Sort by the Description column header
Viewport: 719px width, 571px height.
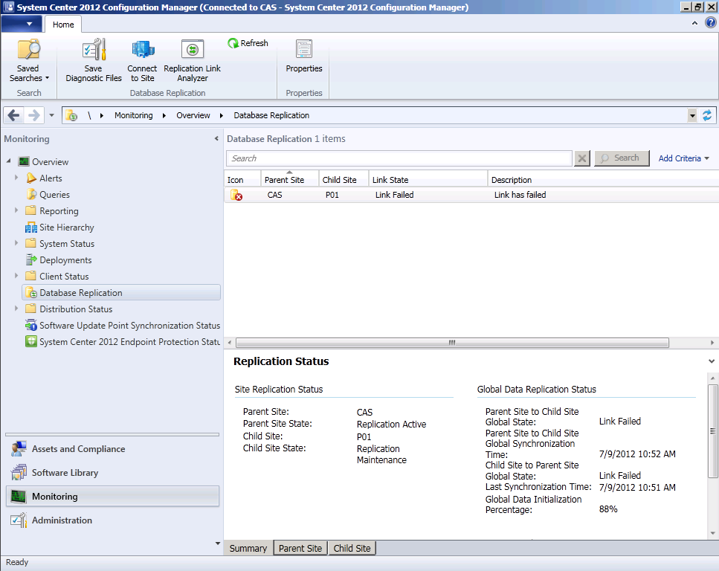point(604,180)
